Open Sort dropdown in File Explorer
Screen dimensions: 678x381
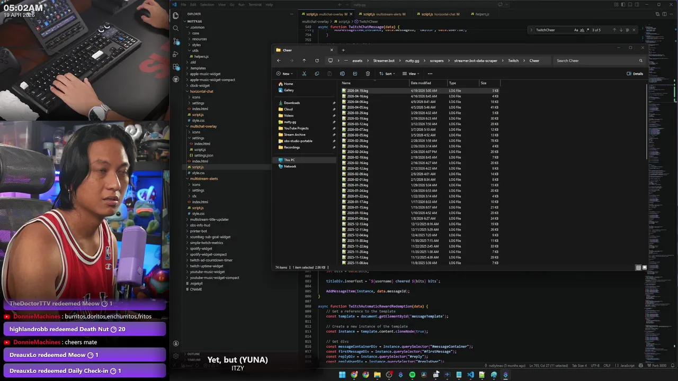tap(388, 74)
